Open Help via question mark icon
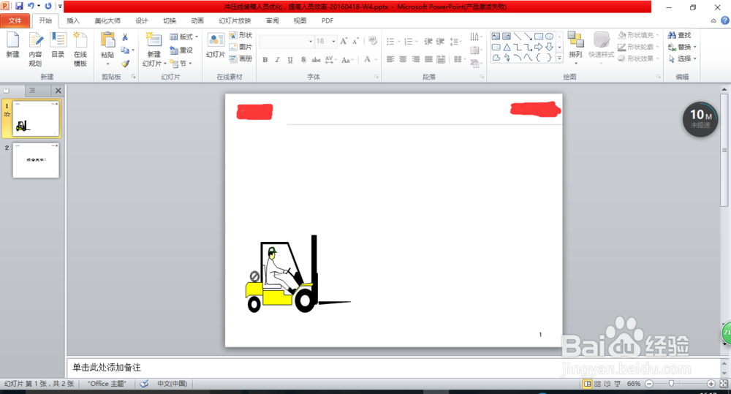Viewport: 731px width, 394px height. (725, 20)
